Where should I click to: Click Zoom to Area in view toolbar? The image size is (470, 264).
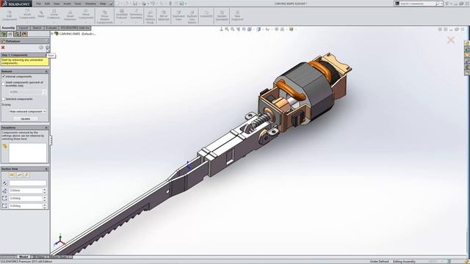[x=233, y=29]
